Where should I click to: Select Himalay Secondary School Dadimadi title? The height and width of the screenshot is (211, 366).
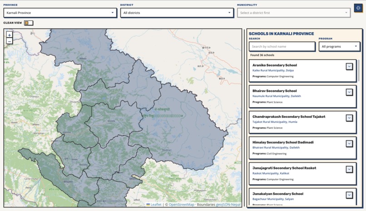pos(283,142)
